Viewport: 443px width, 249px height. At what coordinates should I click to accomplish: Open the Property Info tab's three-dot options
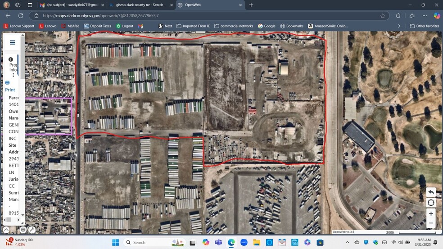[13, 75]
